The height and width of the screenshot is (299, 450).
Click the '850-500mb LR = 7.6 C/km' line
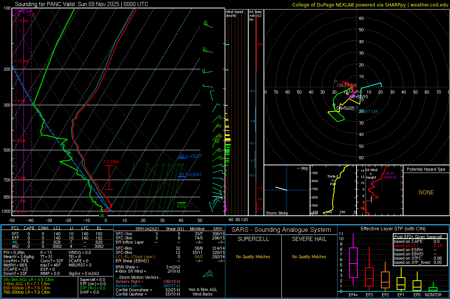point(27,288)
